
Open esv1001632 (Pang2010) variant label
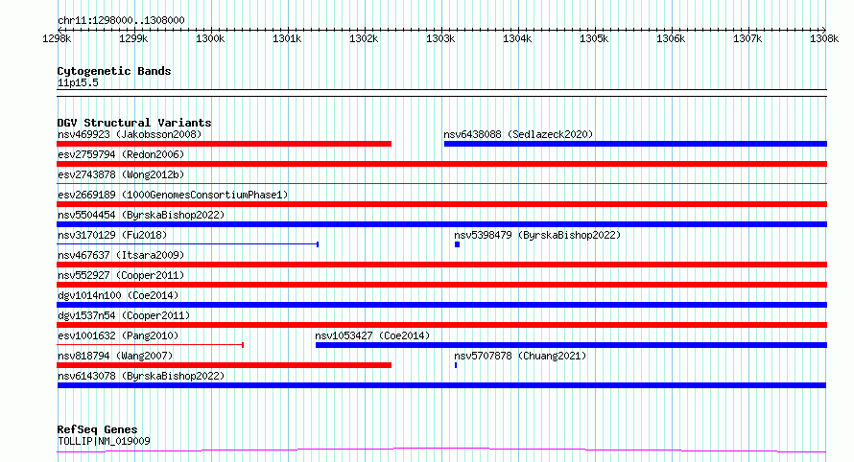[118, 335]
